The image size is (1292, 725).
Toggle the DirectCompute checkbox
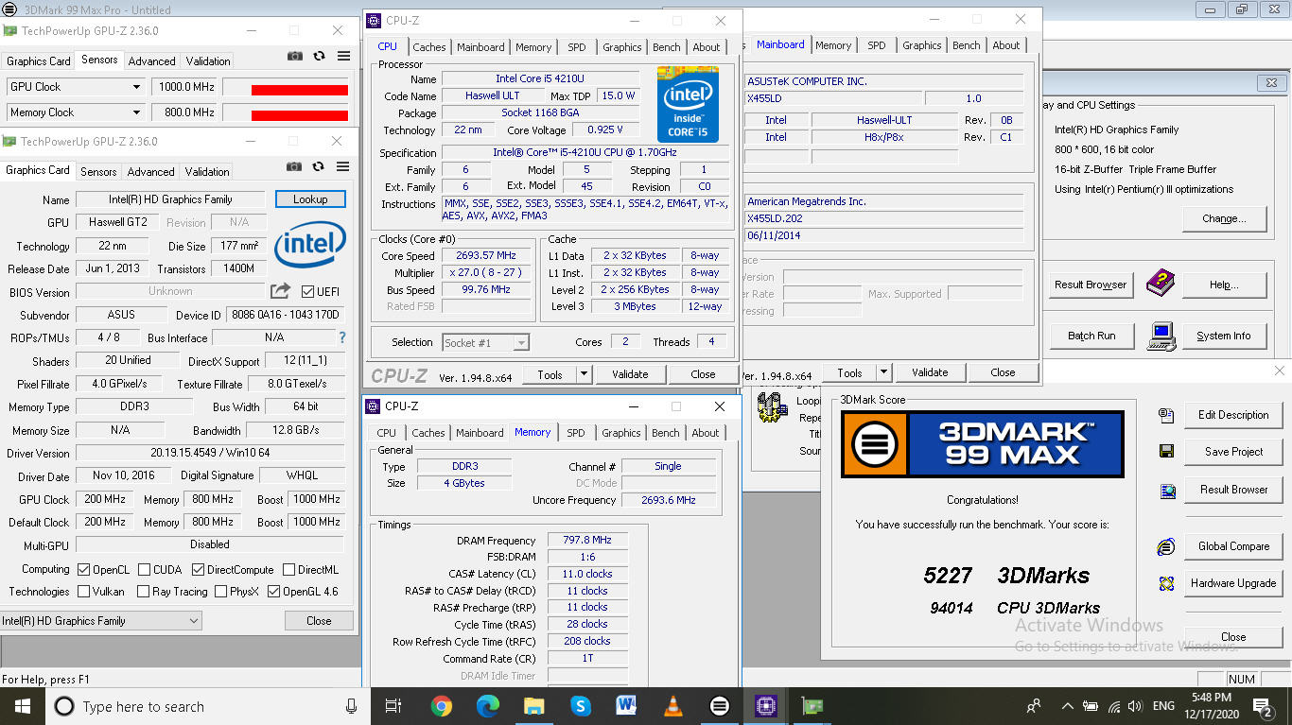click(x=199, y=570)
